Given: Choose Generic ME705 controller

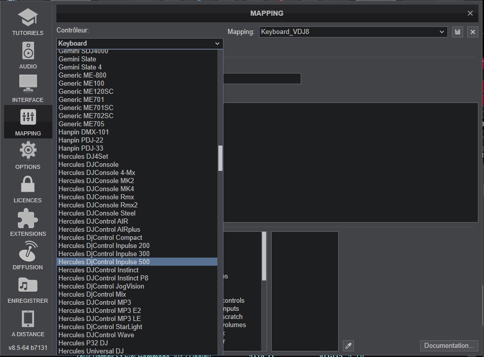Looking at the screenshot, I should click(137, 124).
